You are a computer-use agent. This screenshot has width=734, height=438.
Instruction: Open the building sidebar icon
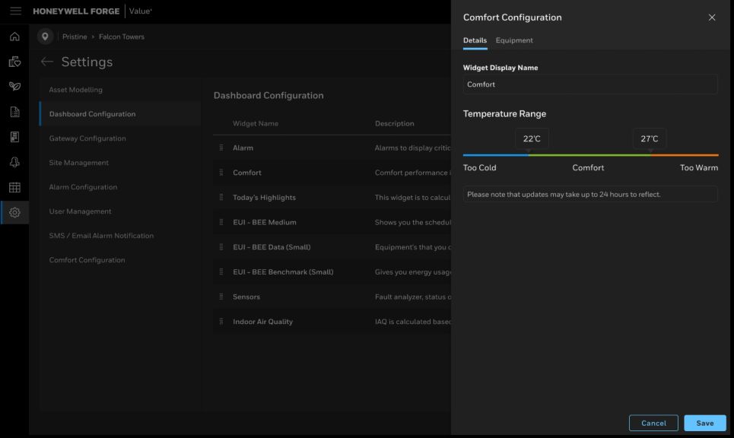[x=14, y=137]
